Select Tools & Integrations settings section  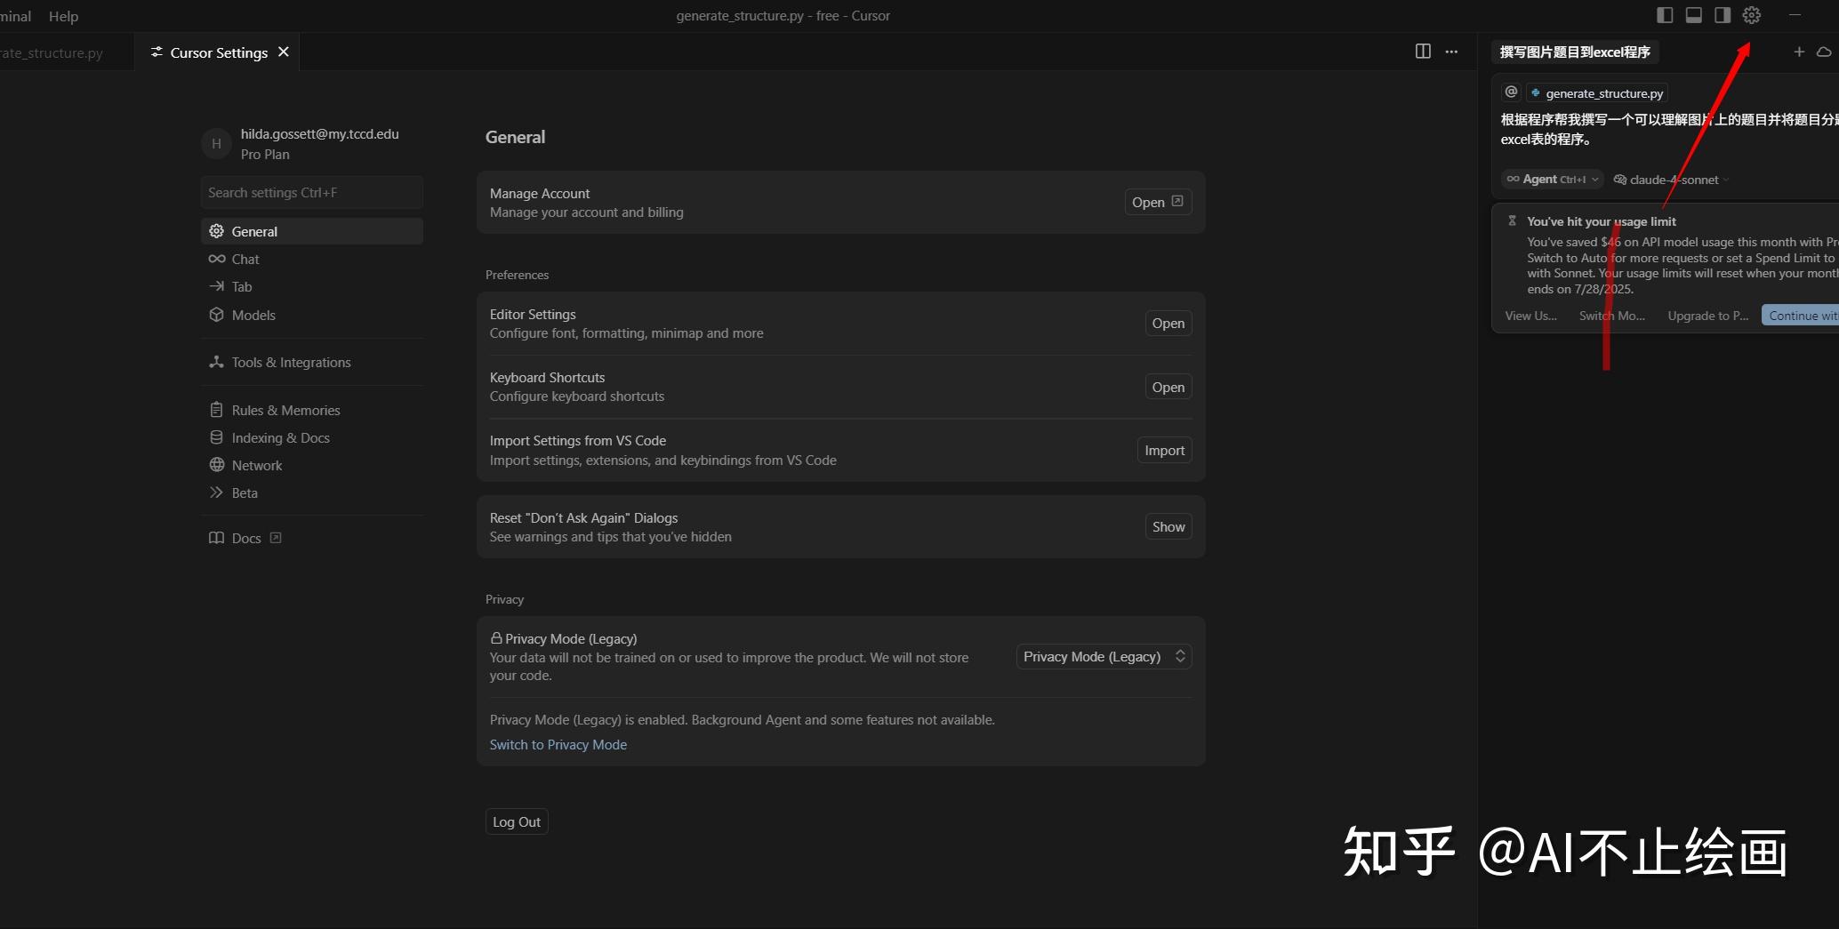point(291,362)
